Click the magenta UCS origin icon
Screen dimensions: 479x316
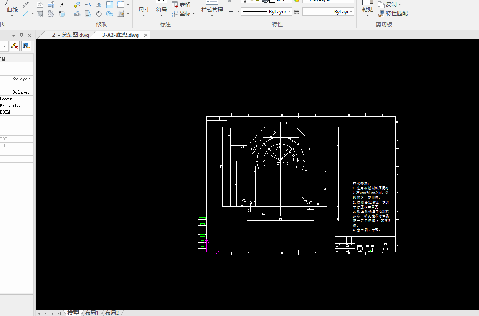click(212, 247)
